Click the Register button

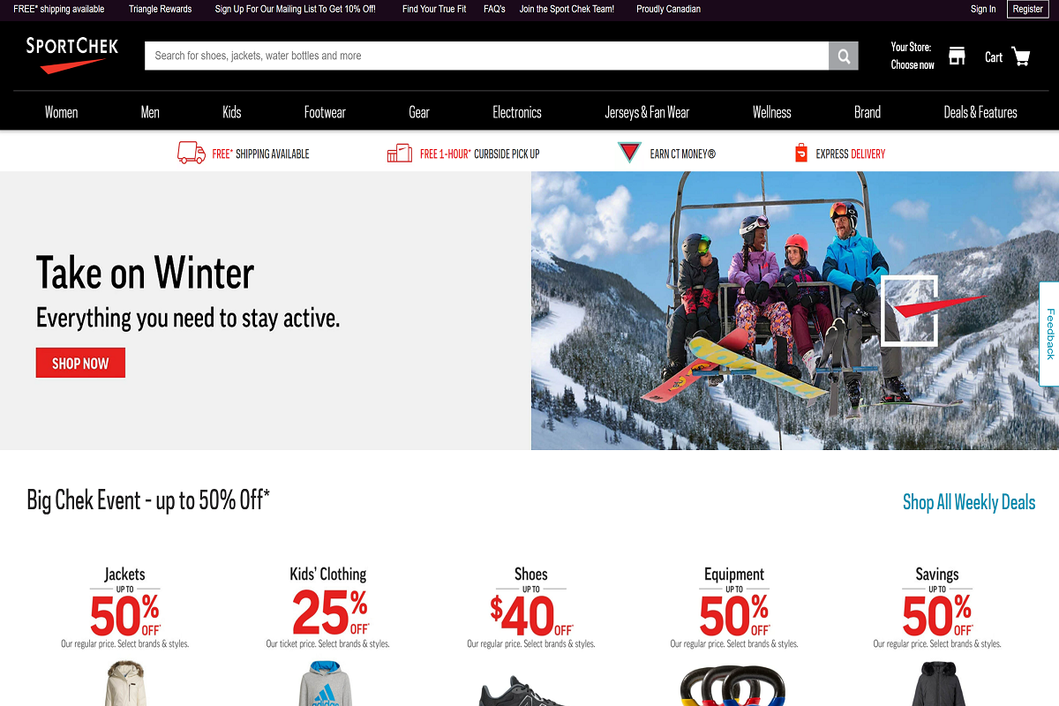pos(1027,9)
